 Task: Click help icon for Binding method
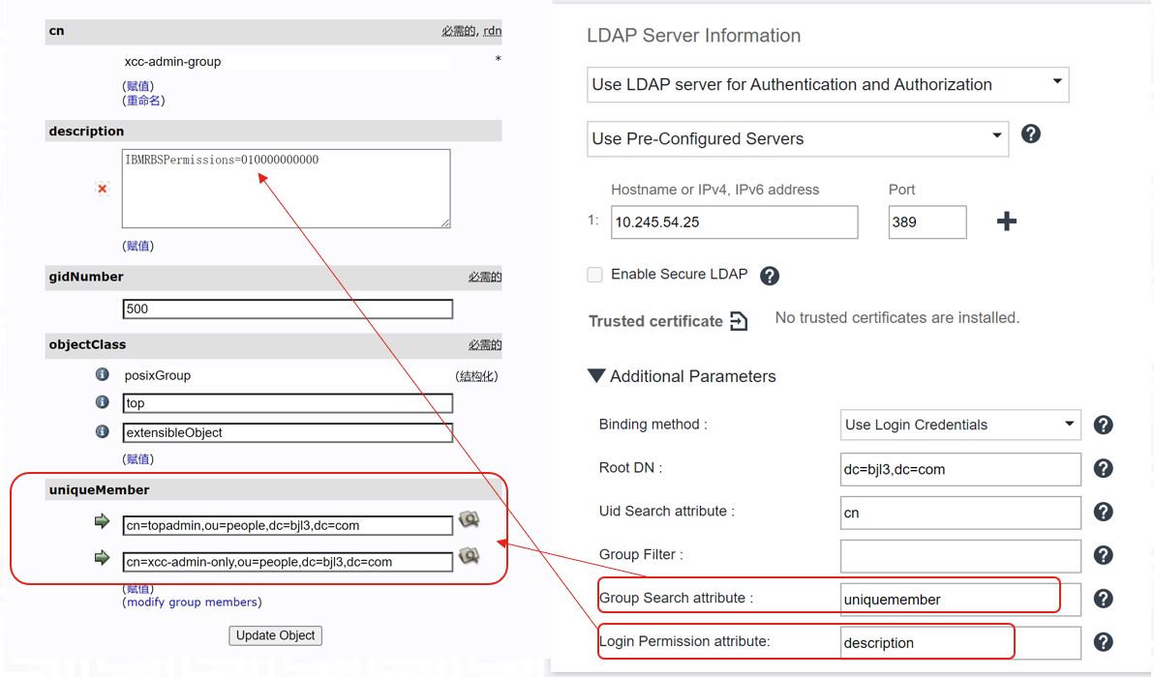[x=1103, y=425]
